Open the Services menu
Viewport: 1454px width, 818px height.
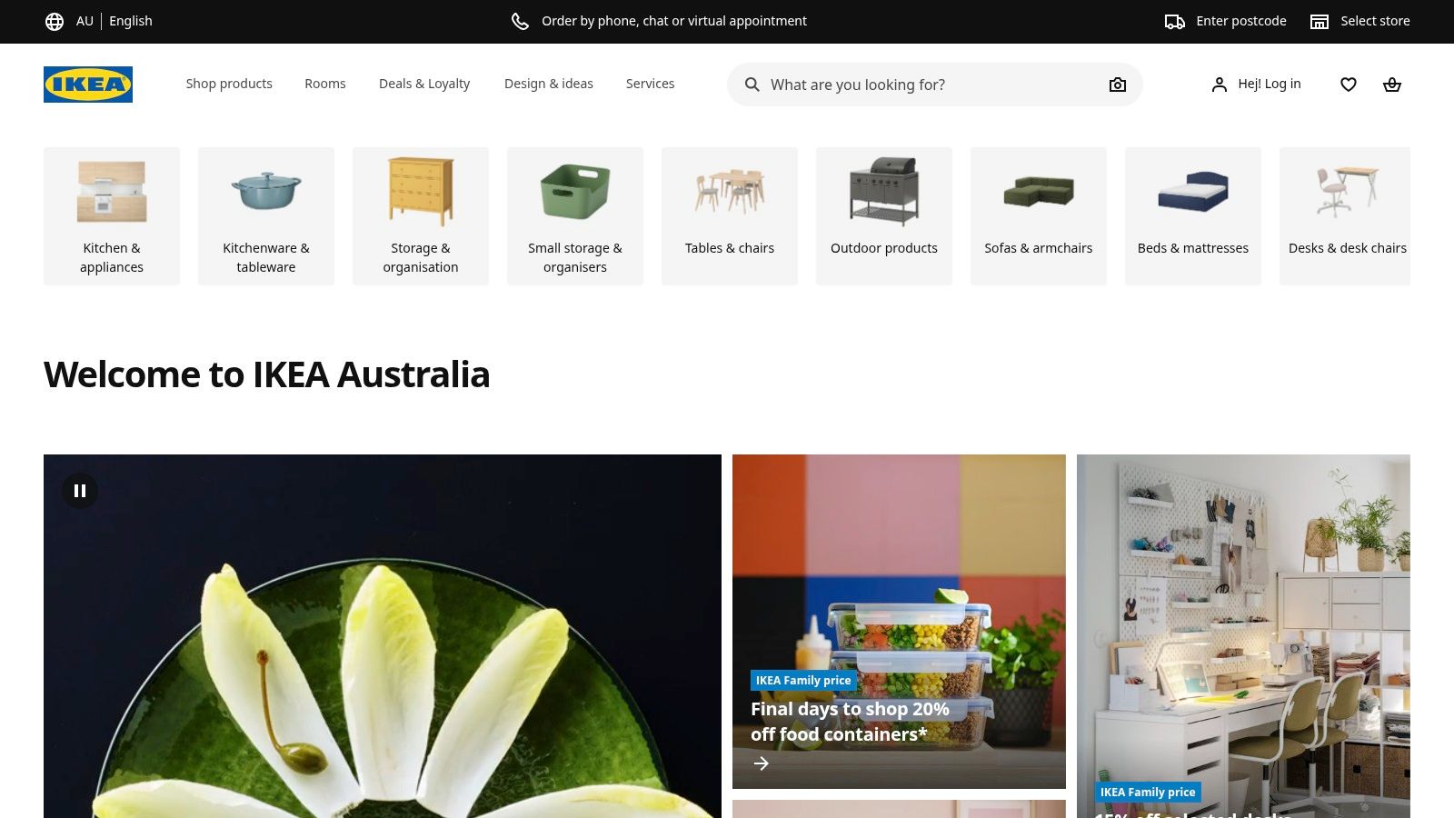650,84
